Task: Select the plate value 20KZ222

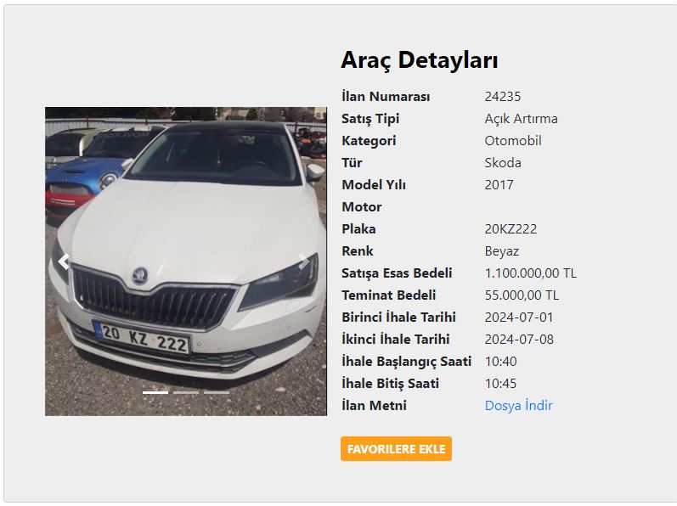Action: [511, 228]
